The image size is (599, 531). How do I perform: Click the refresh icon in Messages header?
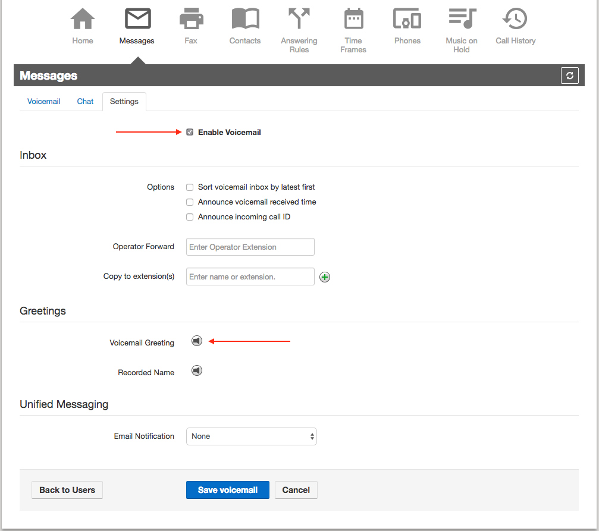tap(569, 76)
